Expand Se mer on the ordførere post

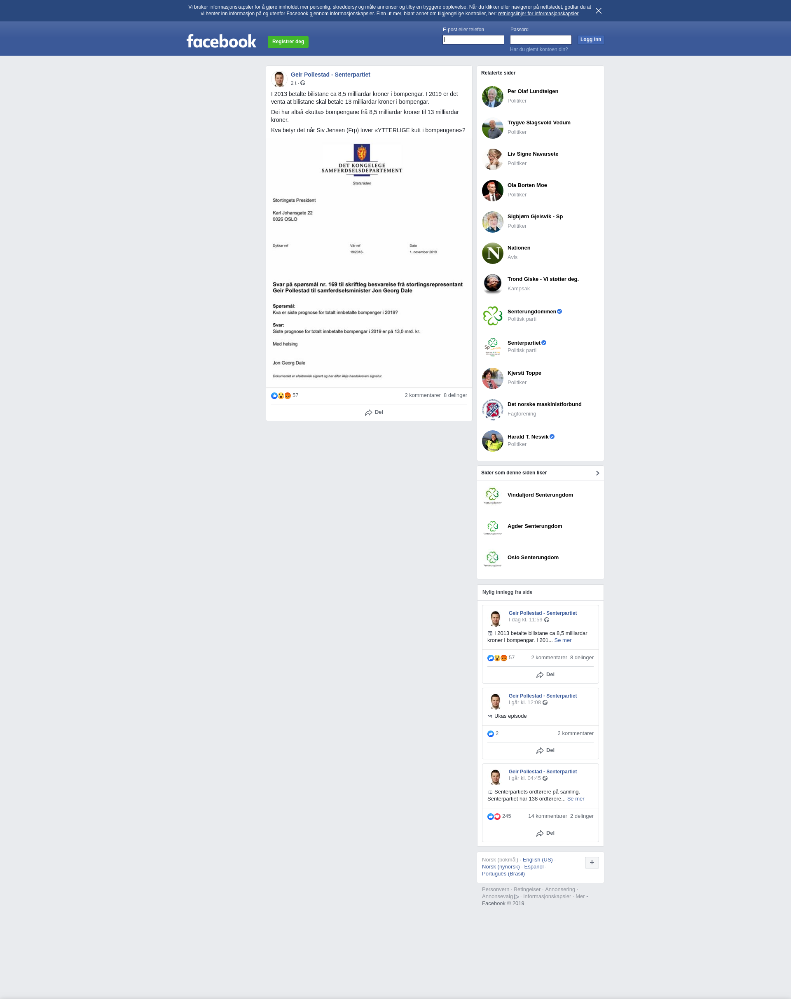click(575, 798)
